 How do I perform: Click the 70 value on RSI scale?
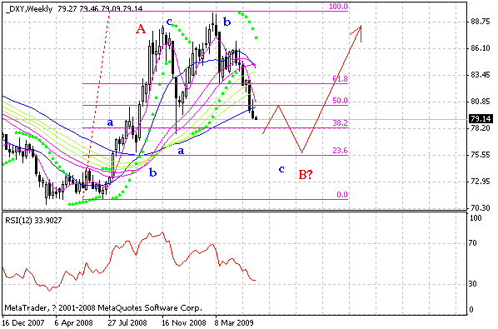click(x=473, y=243)
